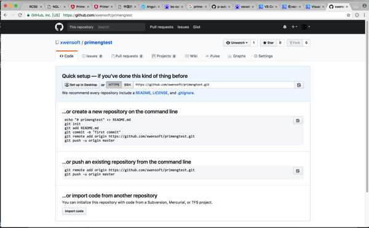Click the repository search field
Screen dimensions: 369x228
click(120, 27)
